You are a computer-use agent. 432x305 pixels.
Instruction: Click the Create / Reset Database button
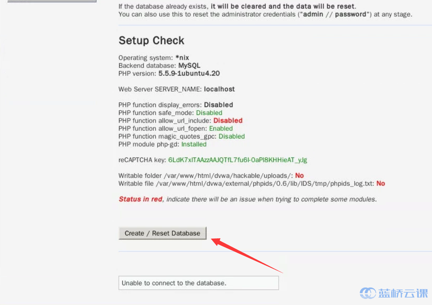(x=163, y=233)
